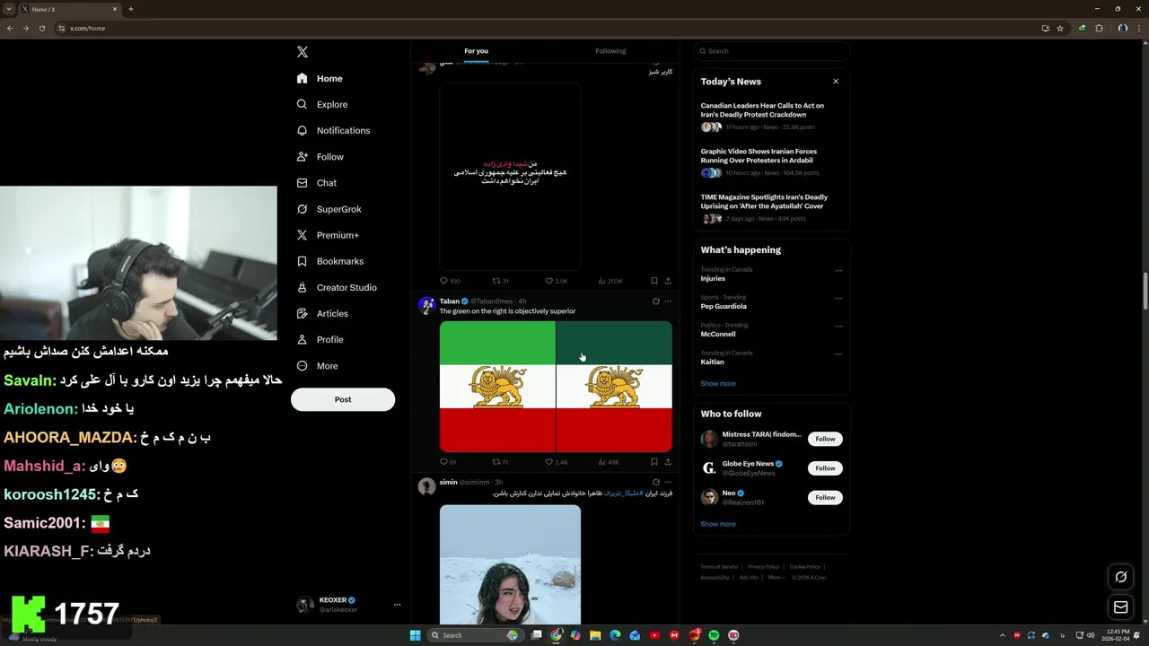
Task: Open Articles in the sidebar
Action: point(322,313)
